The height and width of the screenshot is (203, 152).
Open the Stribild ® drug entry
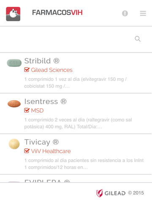[76, 73]
